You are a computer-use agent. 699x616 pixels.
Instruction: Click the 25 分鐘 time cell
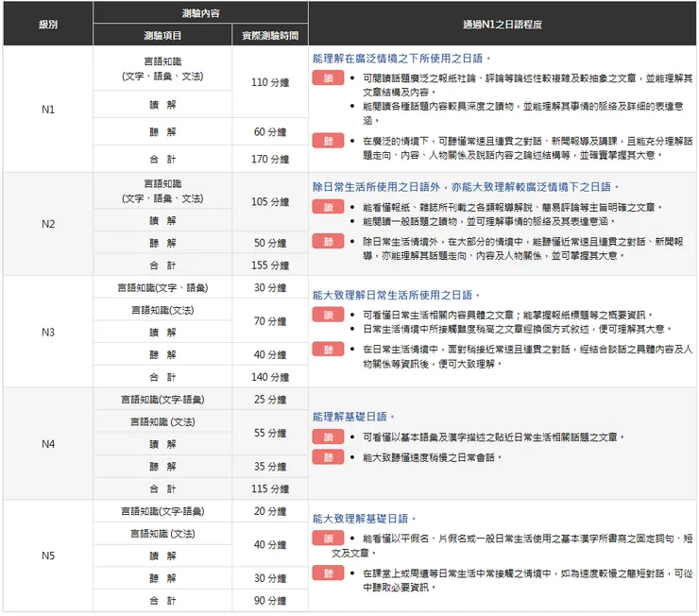coord(270,400)
